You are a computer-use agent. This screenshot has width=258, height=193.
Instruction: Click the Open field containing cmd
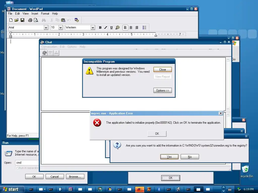point(27,163)
